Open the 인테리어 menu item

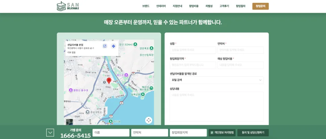click(161, 6)
